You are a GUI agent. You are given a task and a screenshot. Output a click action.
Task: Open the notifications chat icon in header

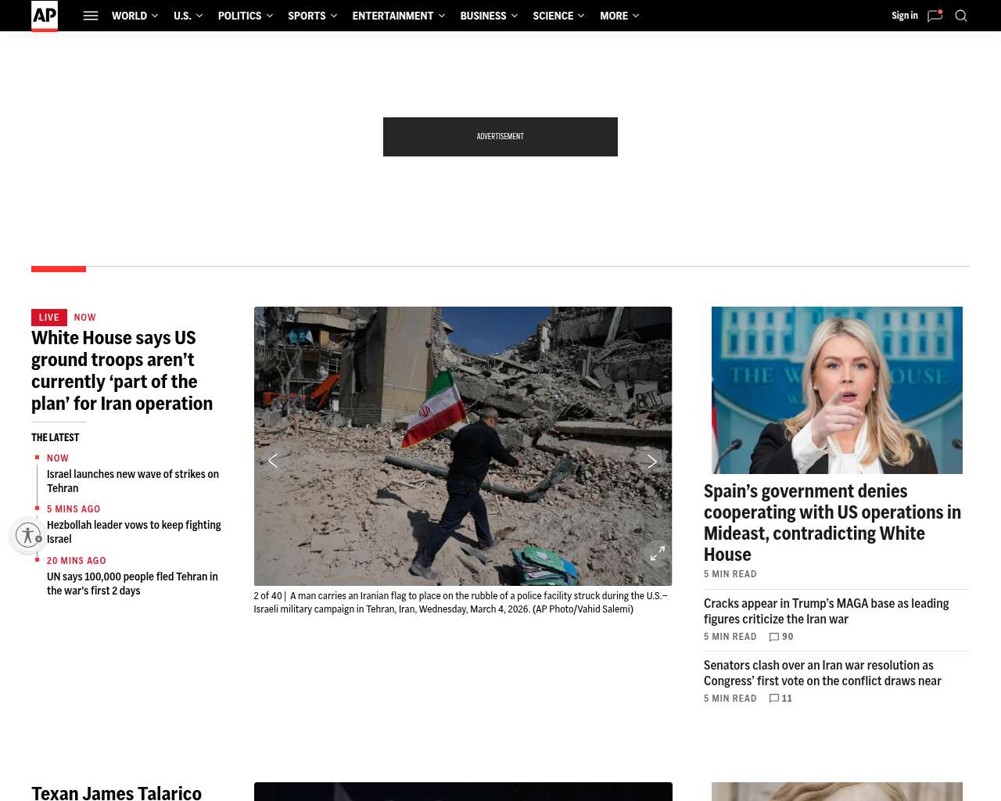point(935,16)
